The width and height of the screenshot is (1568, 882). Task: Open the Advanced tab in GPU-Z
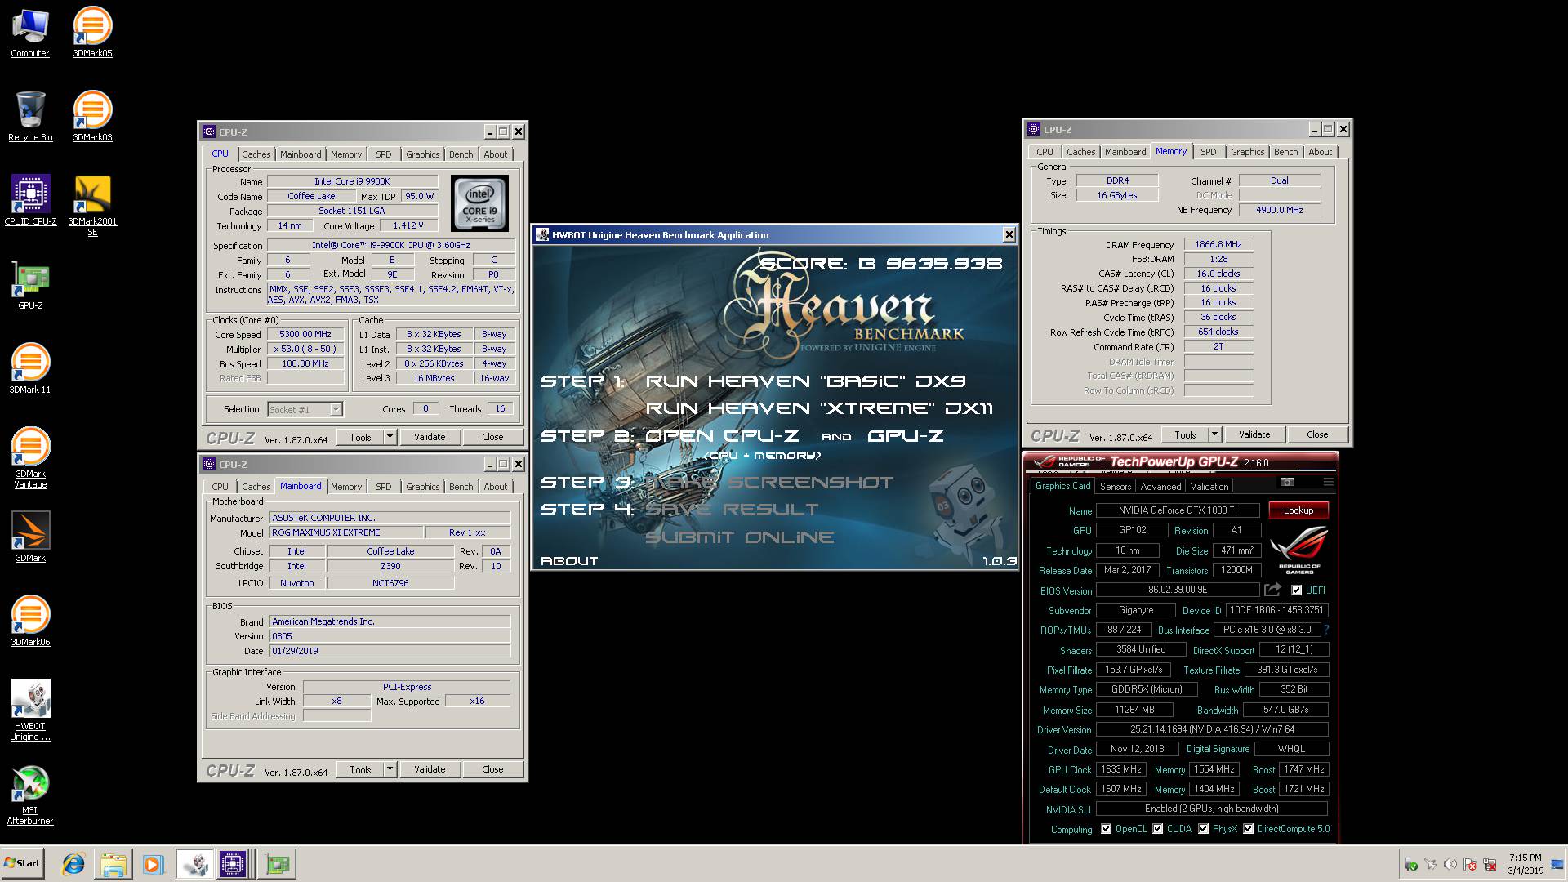point(1160,486)
